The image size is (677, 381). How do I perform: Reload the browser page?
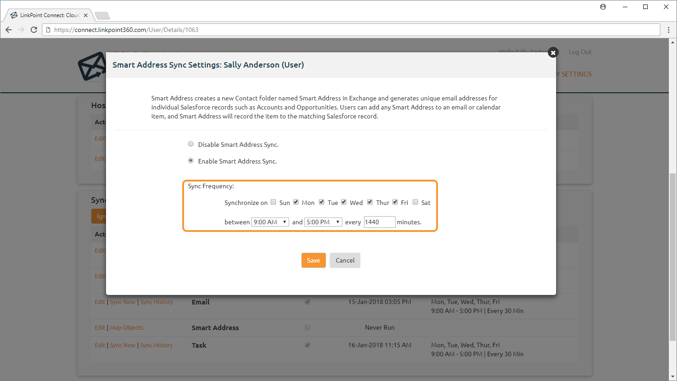[x=34, y=30]
